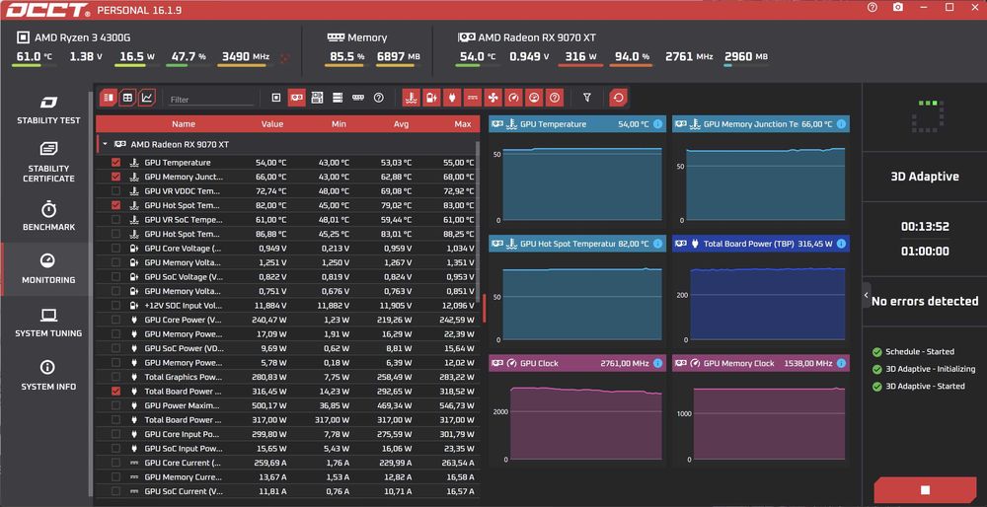
Task: Toggle voltage sensor type filter
Action: pos(431,98)
